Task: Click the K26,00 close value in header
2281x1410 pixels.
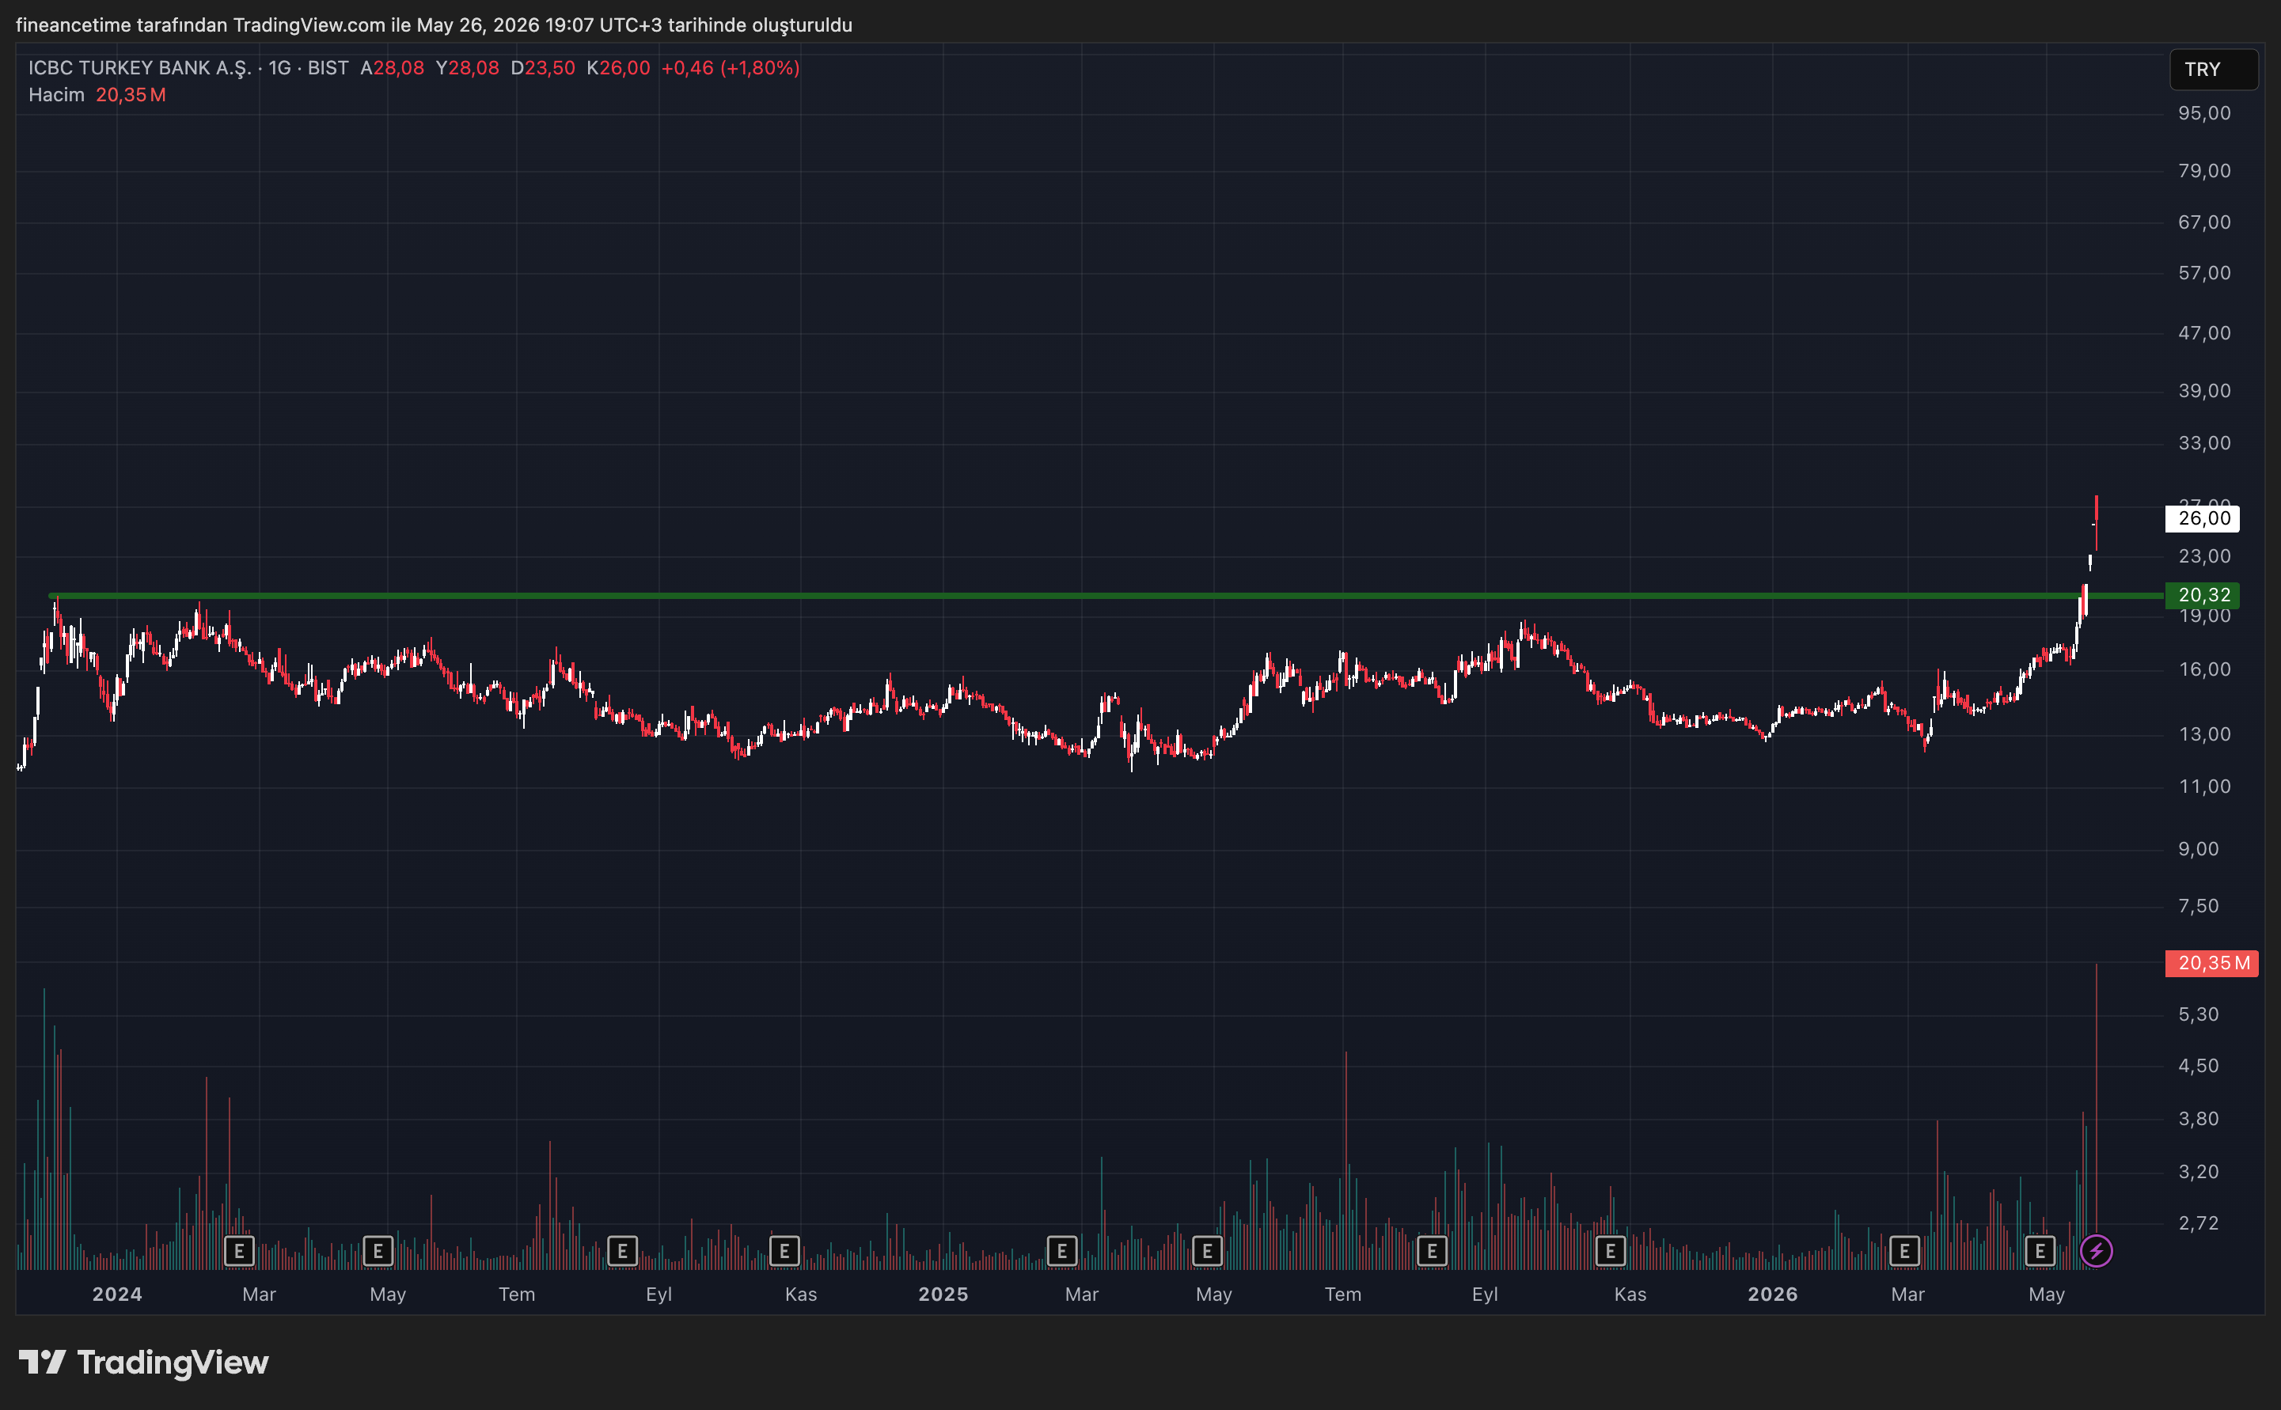Action: coord(618,68)
